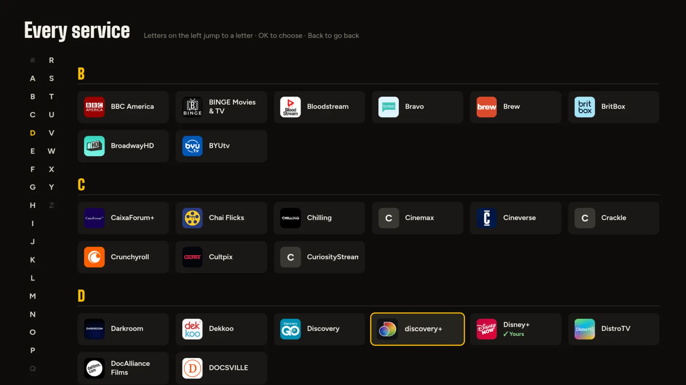Image resolution: width=686 pixels, height=385 pixels.
Task: Jump to letter U in index
Action: (x=51, y=115)
